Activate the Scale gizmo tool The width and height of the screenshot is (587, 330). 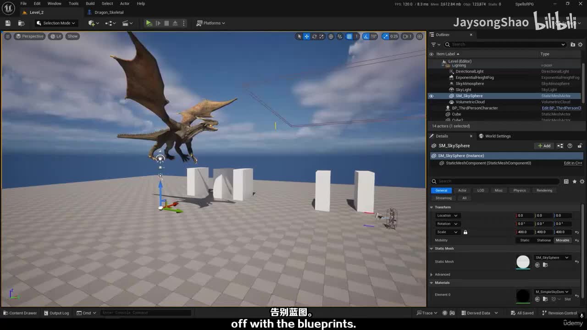(321, 36)
